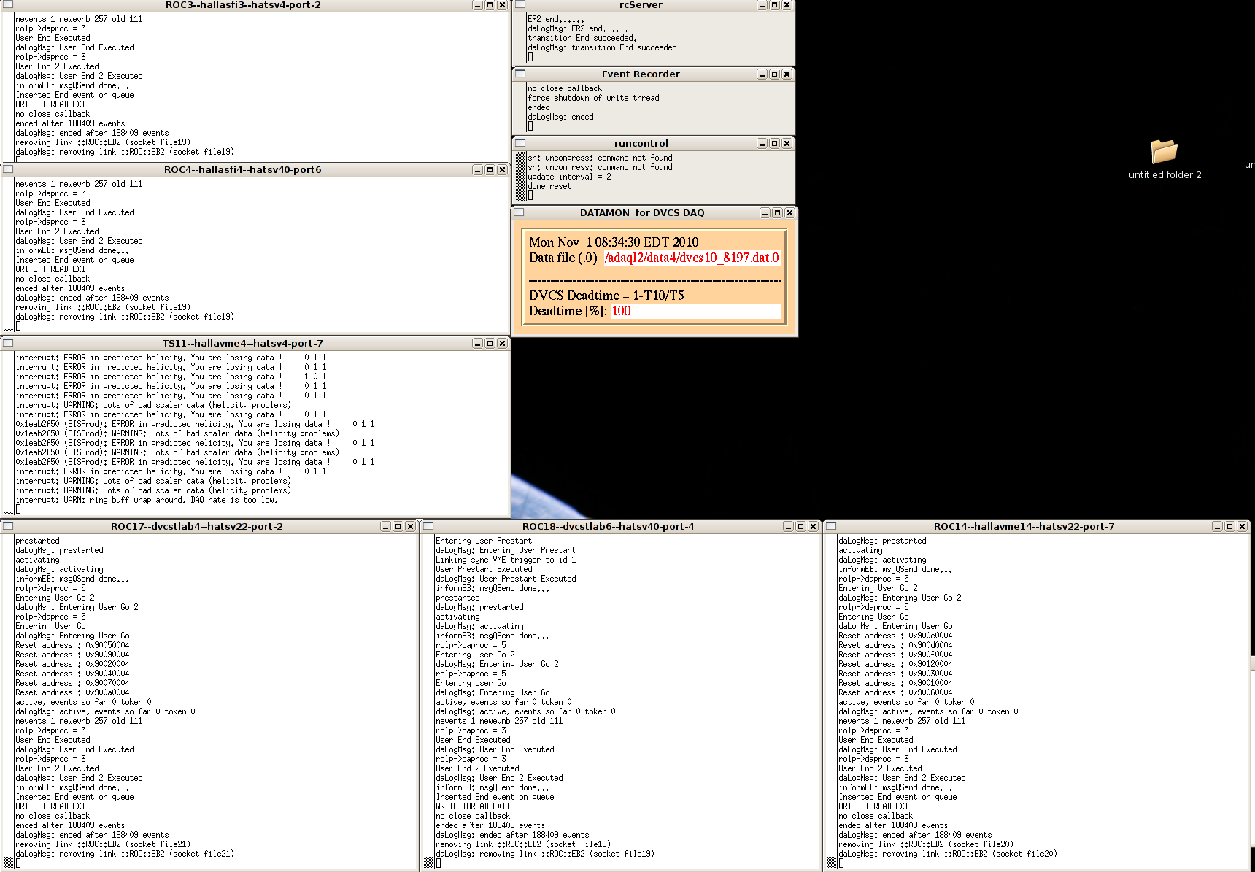Close the ROC14 terminal window
This screenshot has height=872, width=1255.
[1242, 526]
